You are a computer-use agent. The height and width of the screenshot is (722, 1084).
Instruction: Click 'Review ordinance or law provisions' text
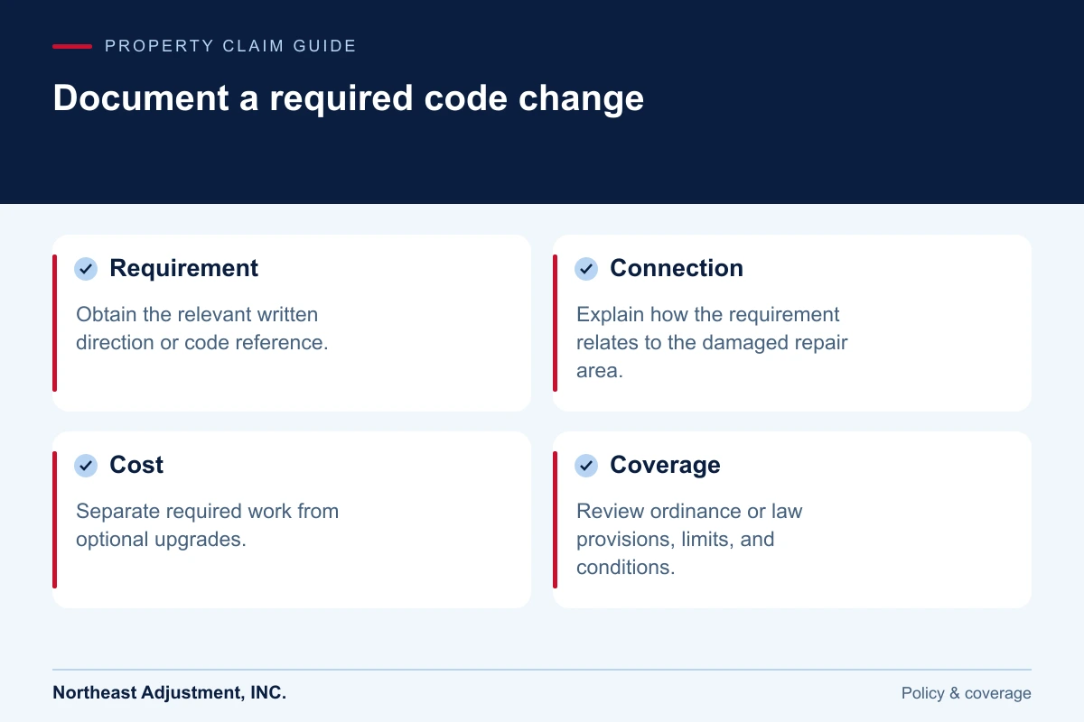[689, 539]
